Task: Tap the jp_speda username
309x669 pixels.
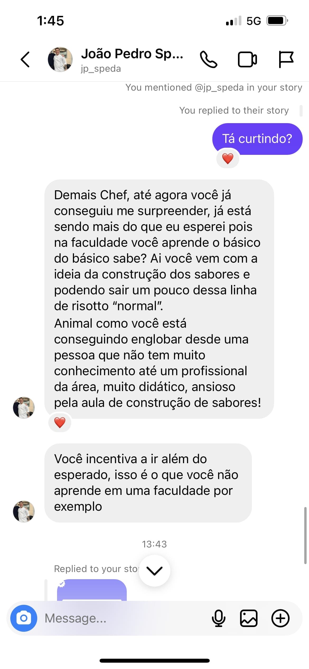Action: (x=101, y=69)
